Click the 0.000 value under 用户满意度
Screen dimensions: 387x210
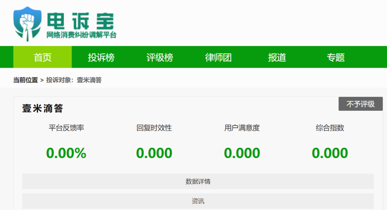point(242,153)
